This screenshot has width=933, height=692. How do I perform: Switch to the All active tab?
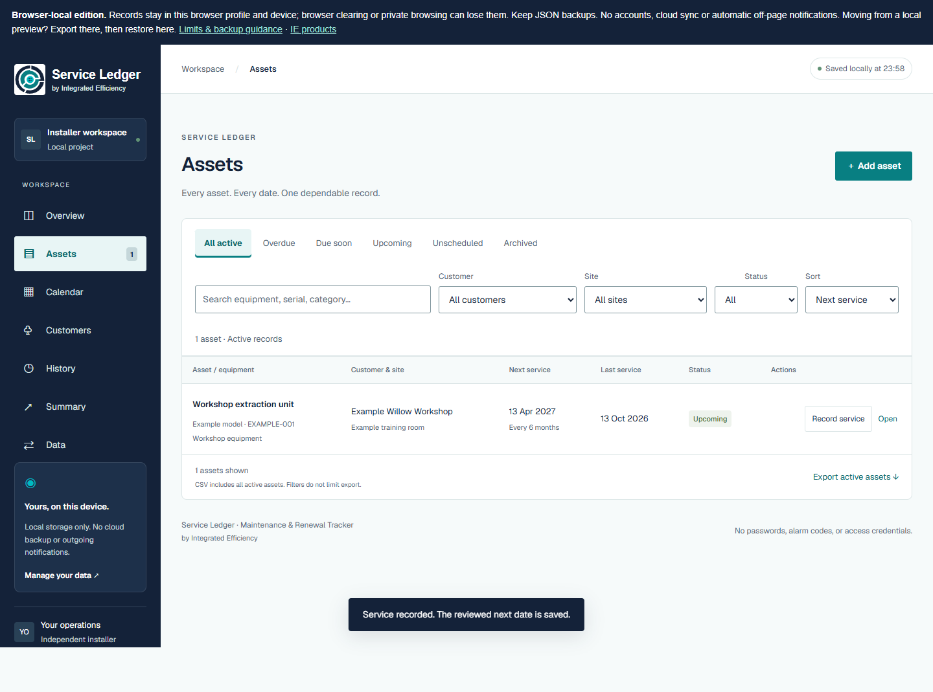223,243
